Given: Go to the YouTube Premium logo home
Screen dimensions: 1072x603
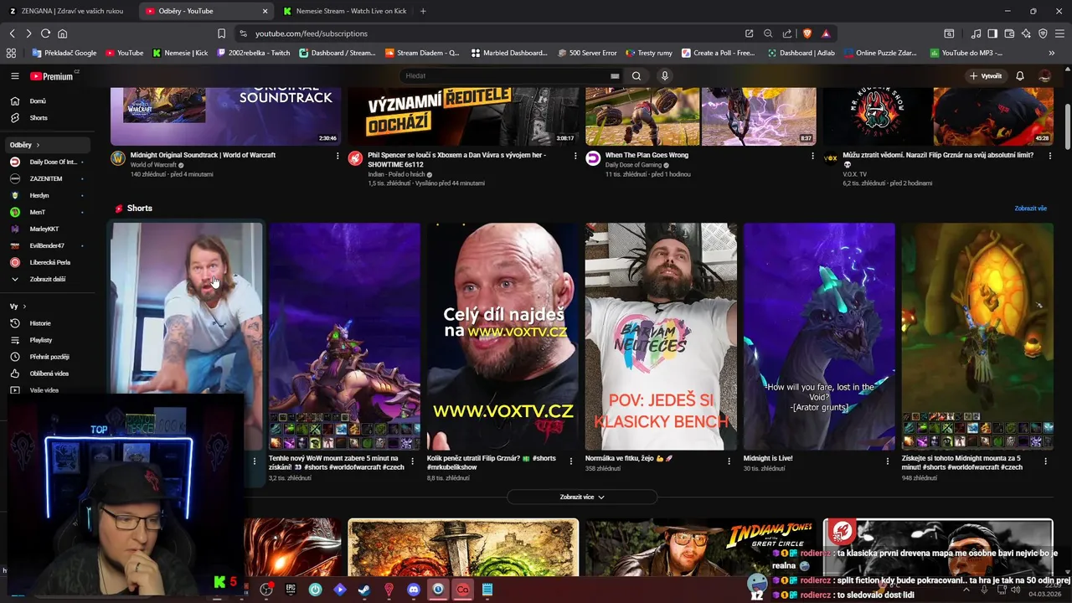Looking at the screenshot, I should click(54, 76).
